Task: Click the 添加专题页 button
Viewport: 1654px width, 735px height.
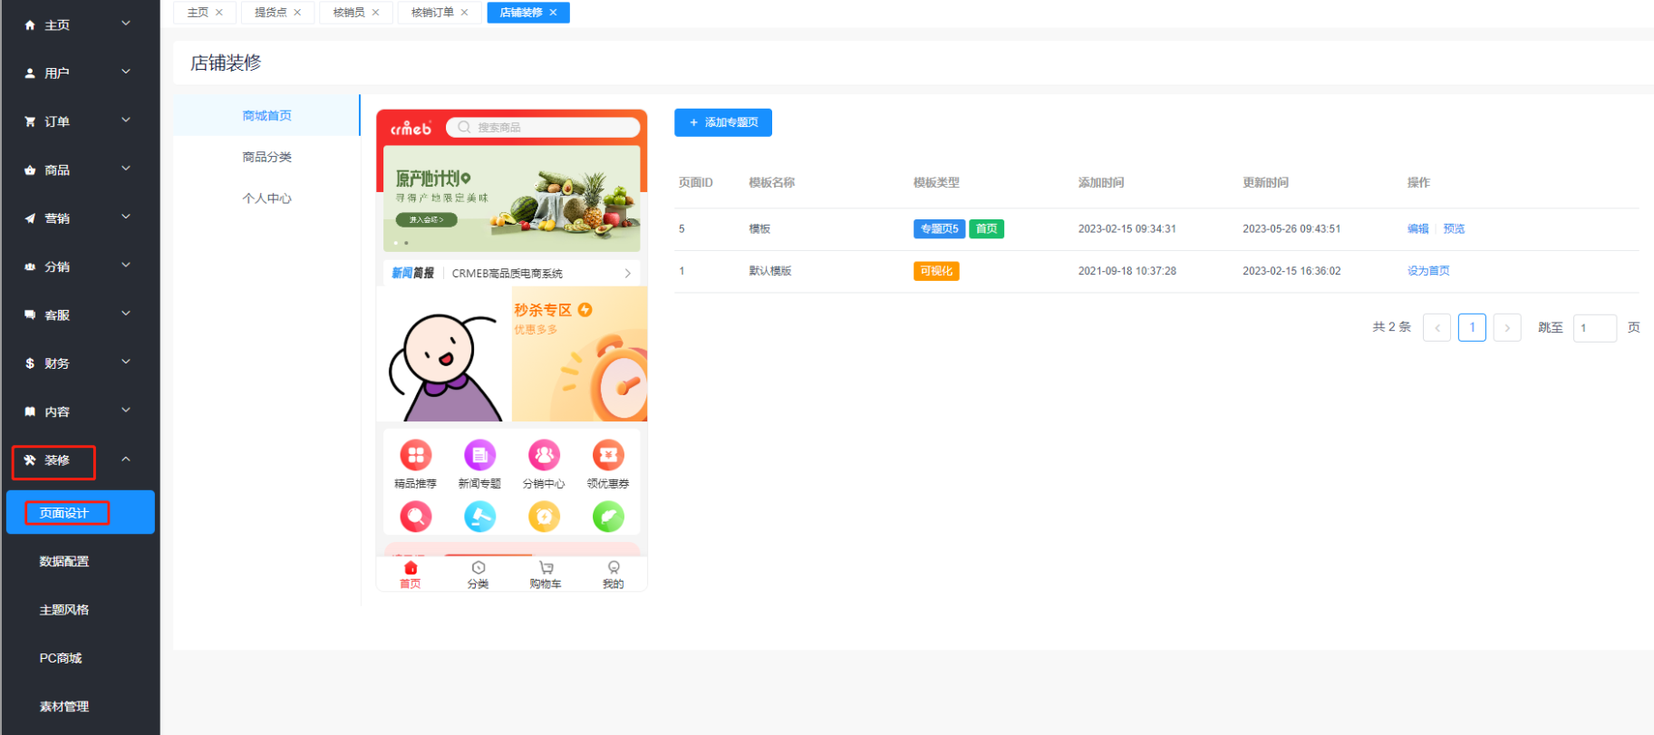Action: tap(722, 122)
